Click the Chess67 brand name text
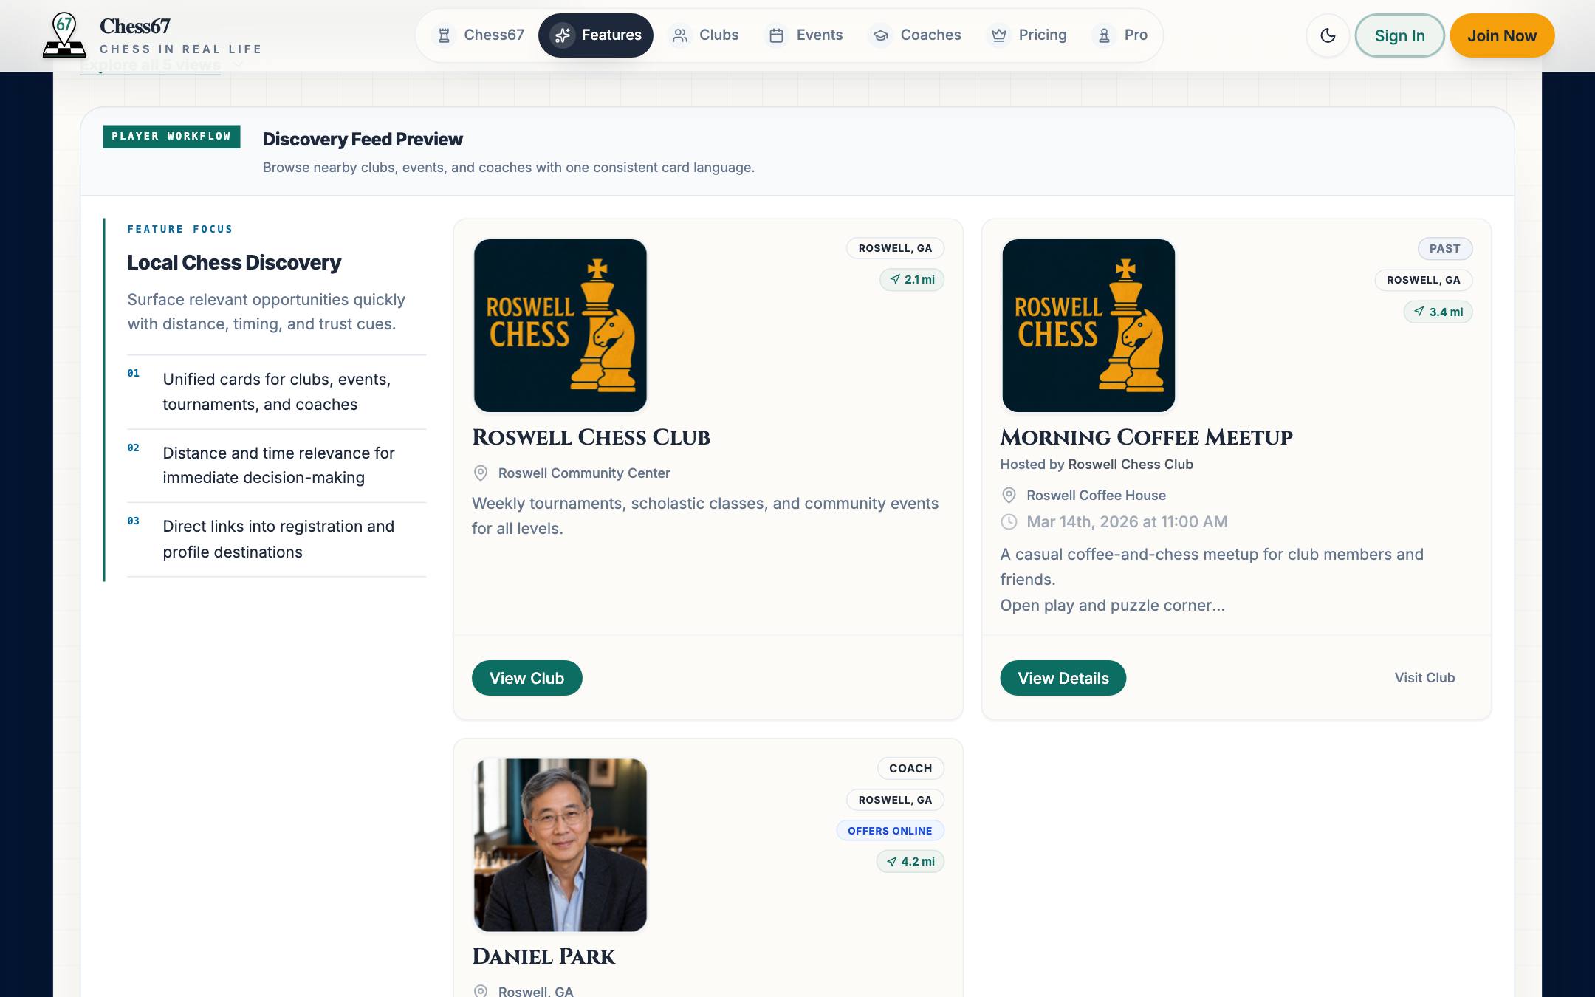The width and height of the screenshot is (1595, 997). 135,27
